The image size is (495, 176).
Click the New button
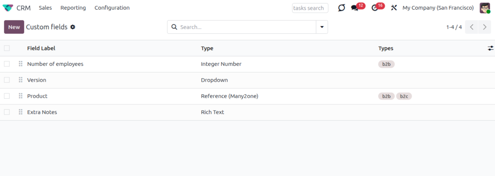14,27
